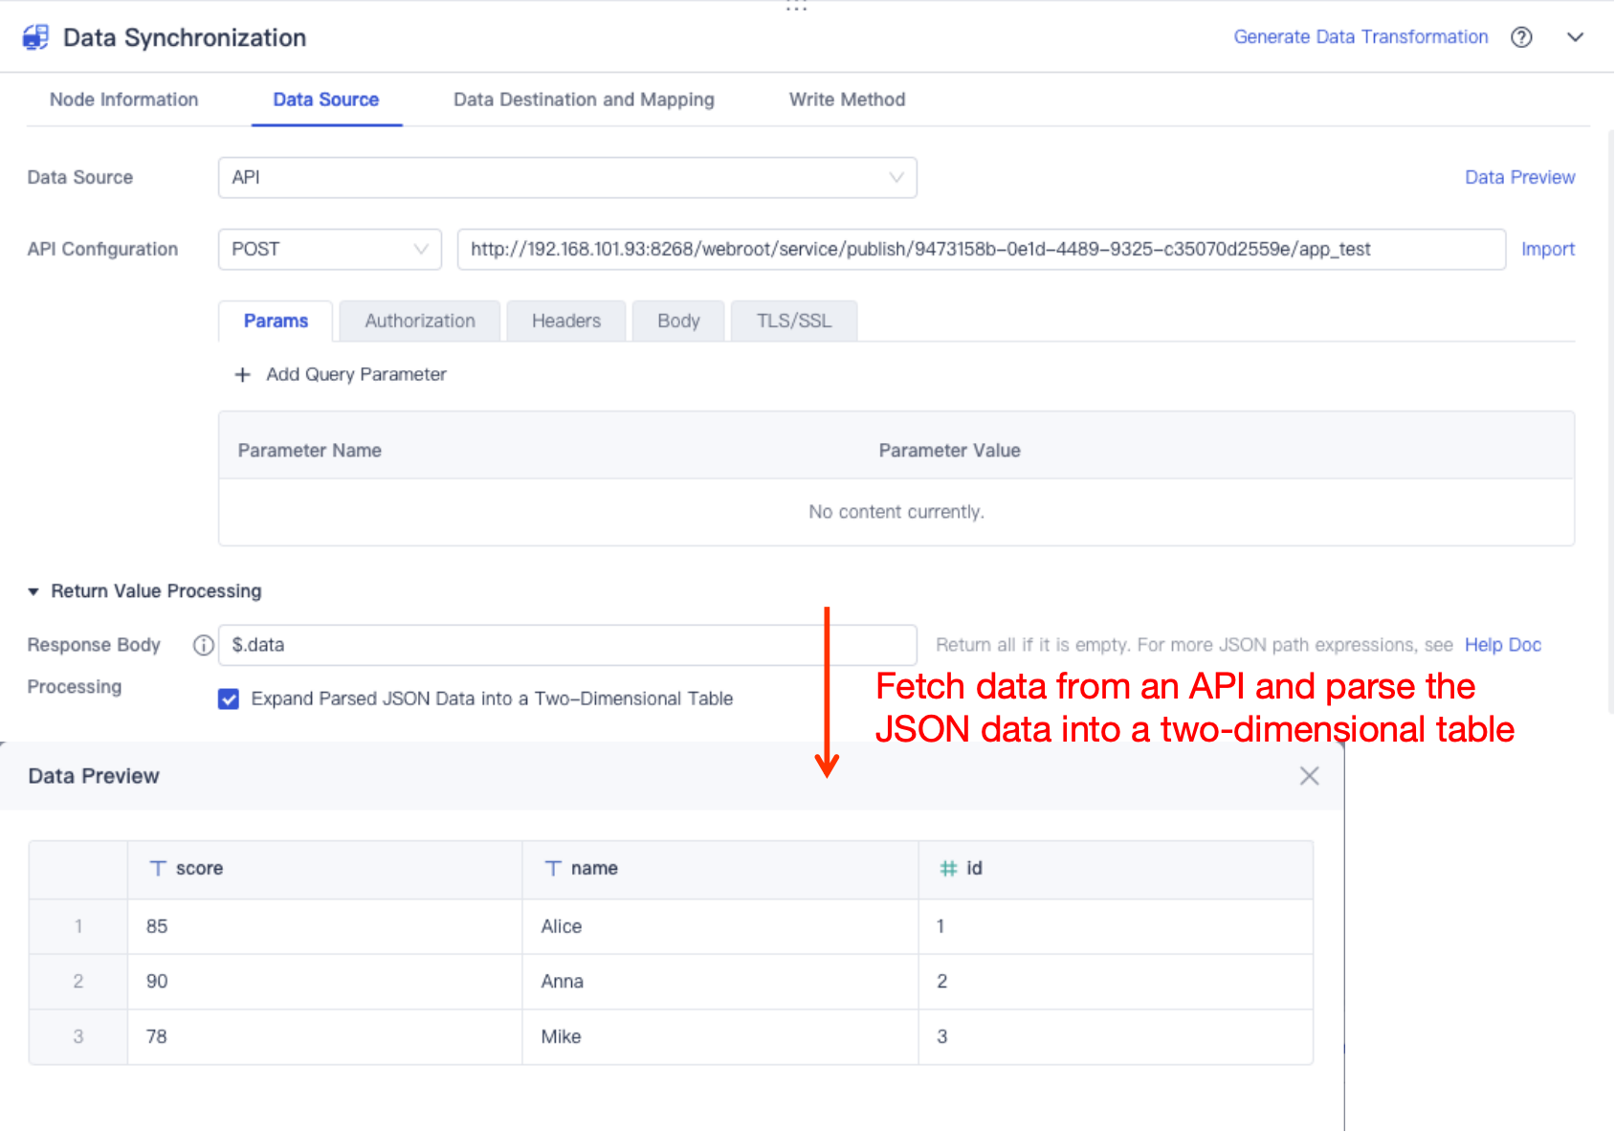1615x1132 pixels.
Task: Open the Body tab
Action: click(678, 322)
